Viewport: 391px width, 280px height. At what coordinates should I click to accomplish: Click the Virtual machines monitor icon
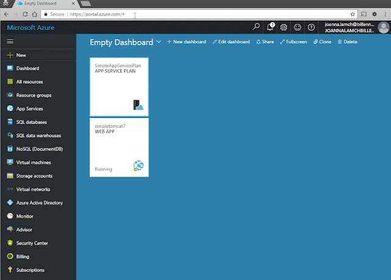[x=10, y=162]
